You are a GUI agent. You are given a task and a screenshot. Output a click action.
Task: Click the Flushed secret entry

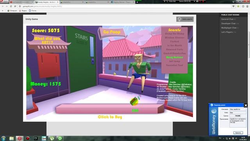tap(175, 42)
